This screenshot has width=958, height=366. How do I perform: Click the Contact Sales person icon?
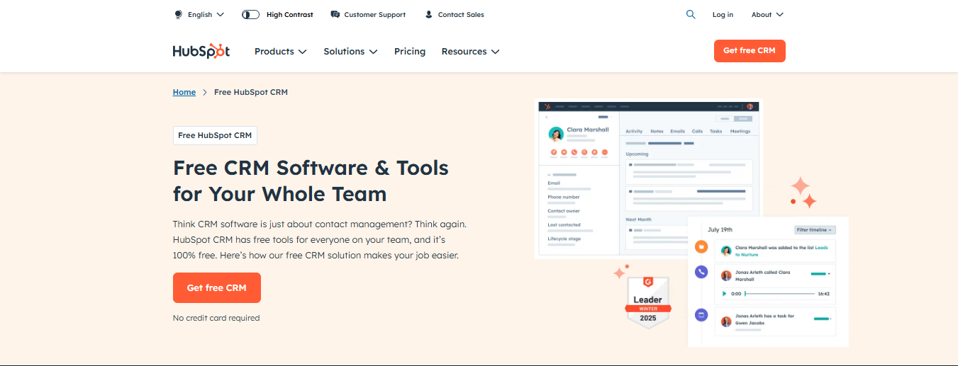tap(428, 14)
